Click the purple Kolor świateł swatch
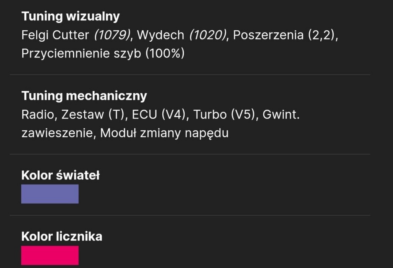 point(50,194)
